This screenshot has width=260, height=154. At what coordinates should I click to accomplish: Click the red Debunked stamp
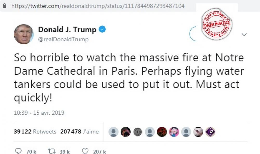[x=217, y=24]
